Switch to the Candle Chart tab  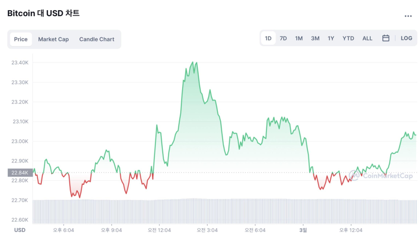pyautogui.click(x=96, y=39)
